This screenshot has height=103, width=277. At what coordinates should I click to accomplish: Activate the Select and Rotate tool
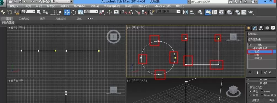click(x=73, y=12)
